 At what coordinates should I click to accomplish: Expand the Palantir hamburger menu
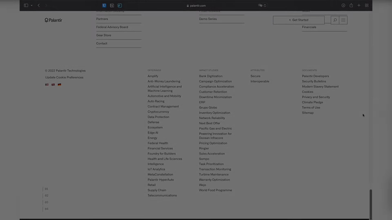tap(343, 20)
